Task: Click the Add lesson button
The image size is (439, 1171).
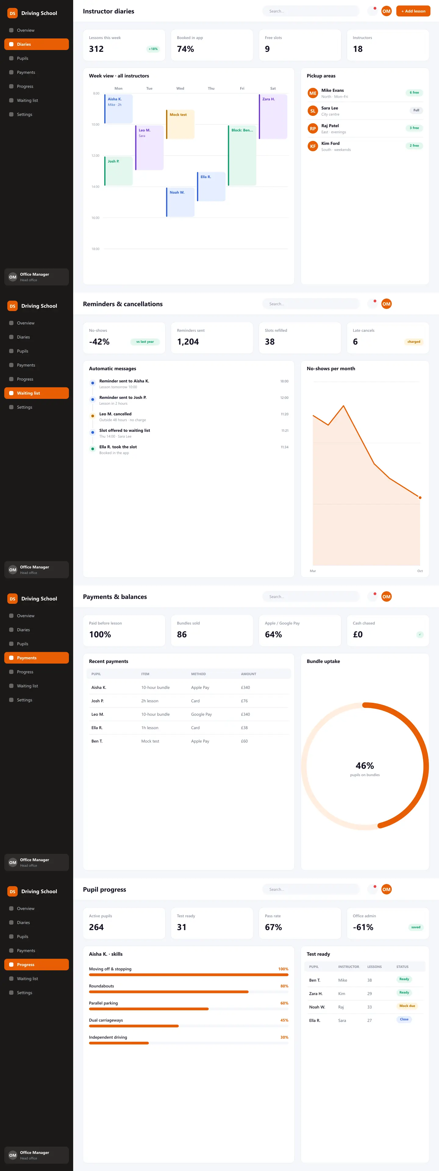Action: (413, 11)
